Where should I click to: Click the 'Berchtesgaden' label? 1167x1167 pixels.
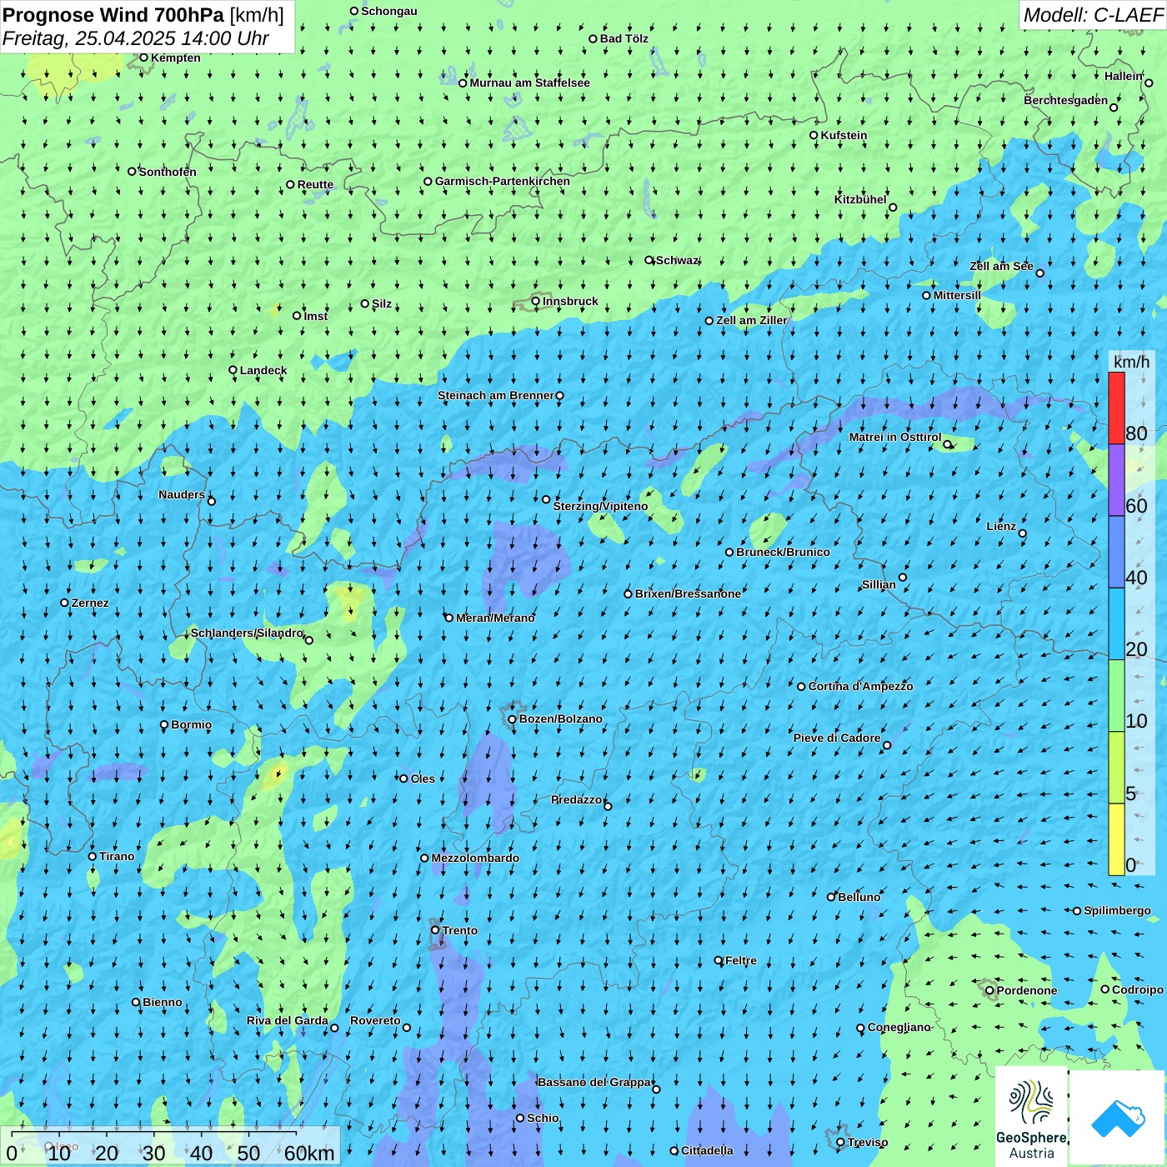tap(1066, 100)
